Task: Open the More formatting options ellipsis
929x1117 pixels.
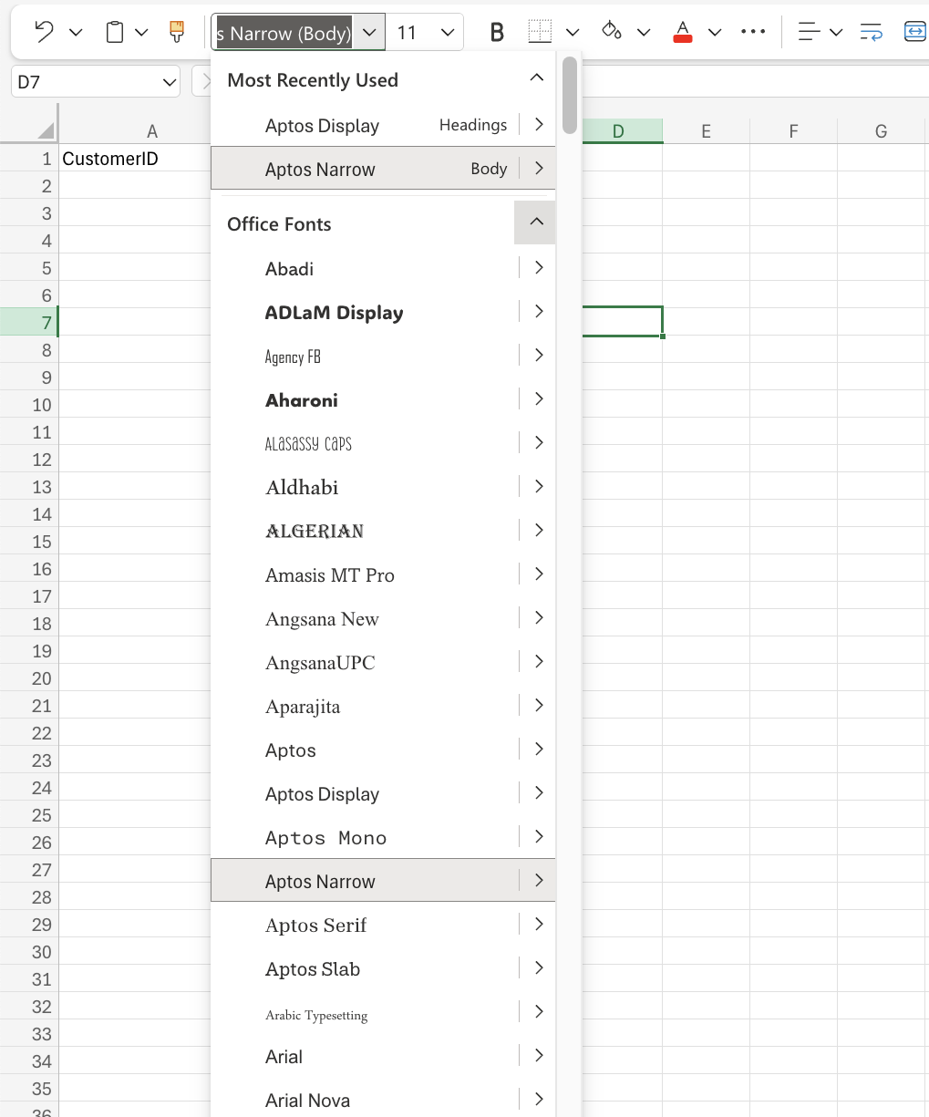Action: tap(753, 30)
